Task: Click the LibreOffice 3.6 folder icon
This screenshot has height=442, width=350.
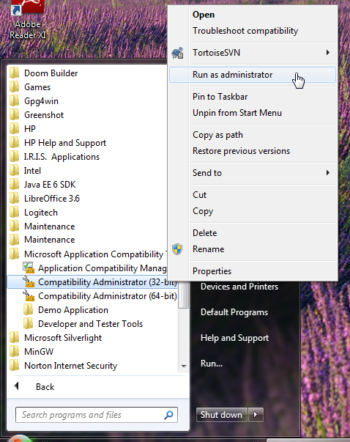Action: pos(15,198)
